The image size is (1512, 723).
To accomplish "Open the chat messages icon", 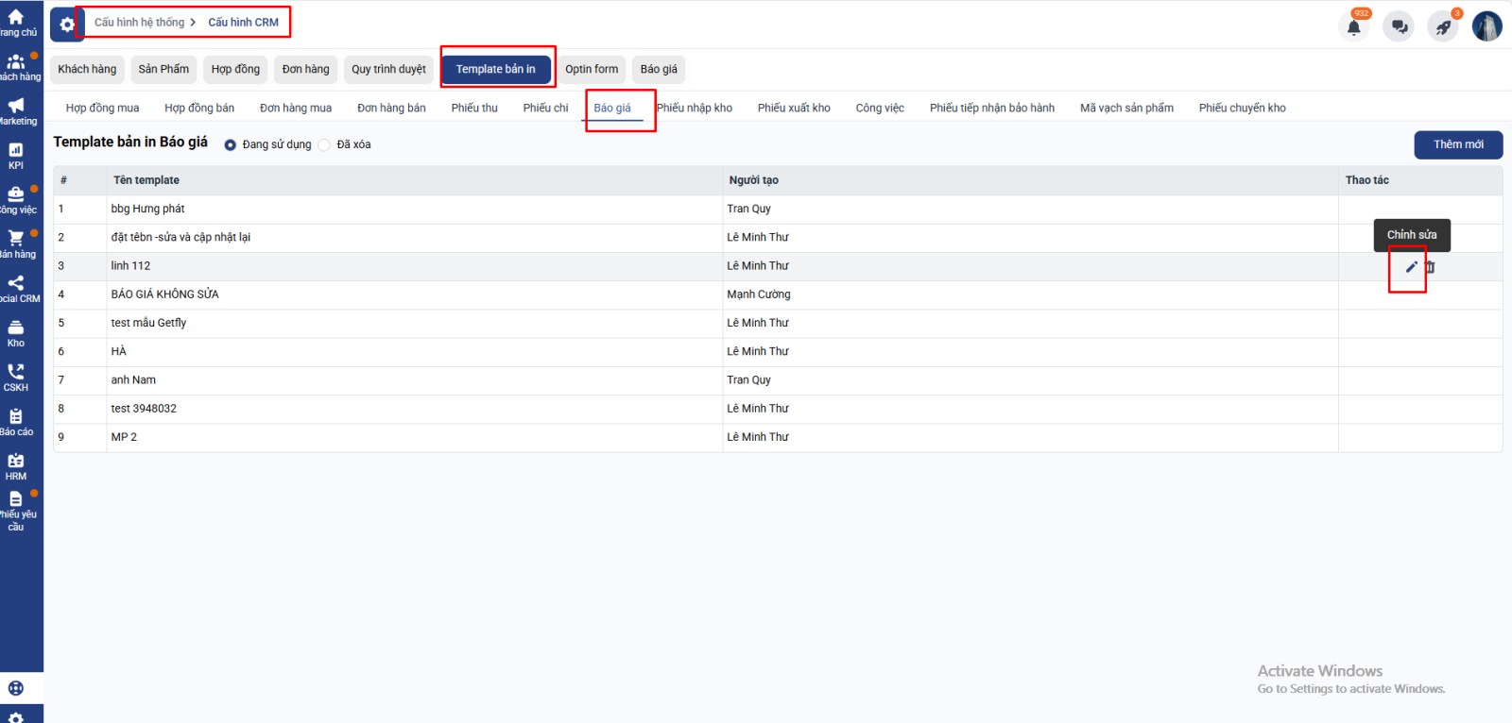I will 1399,26.
